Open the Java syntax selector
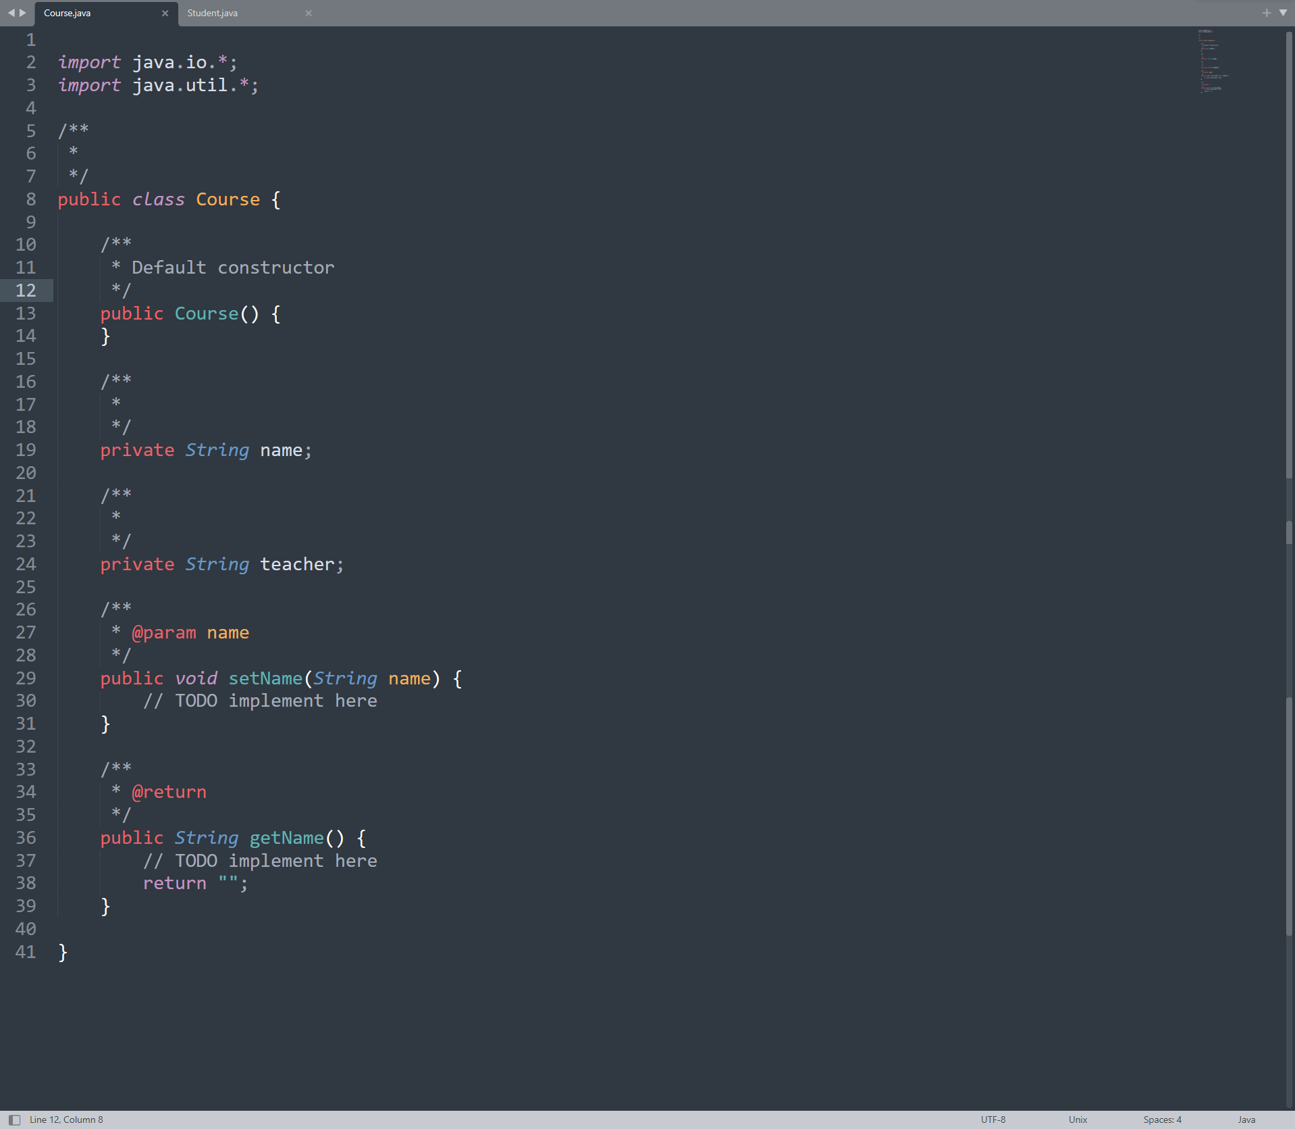 [1246, 1120]
